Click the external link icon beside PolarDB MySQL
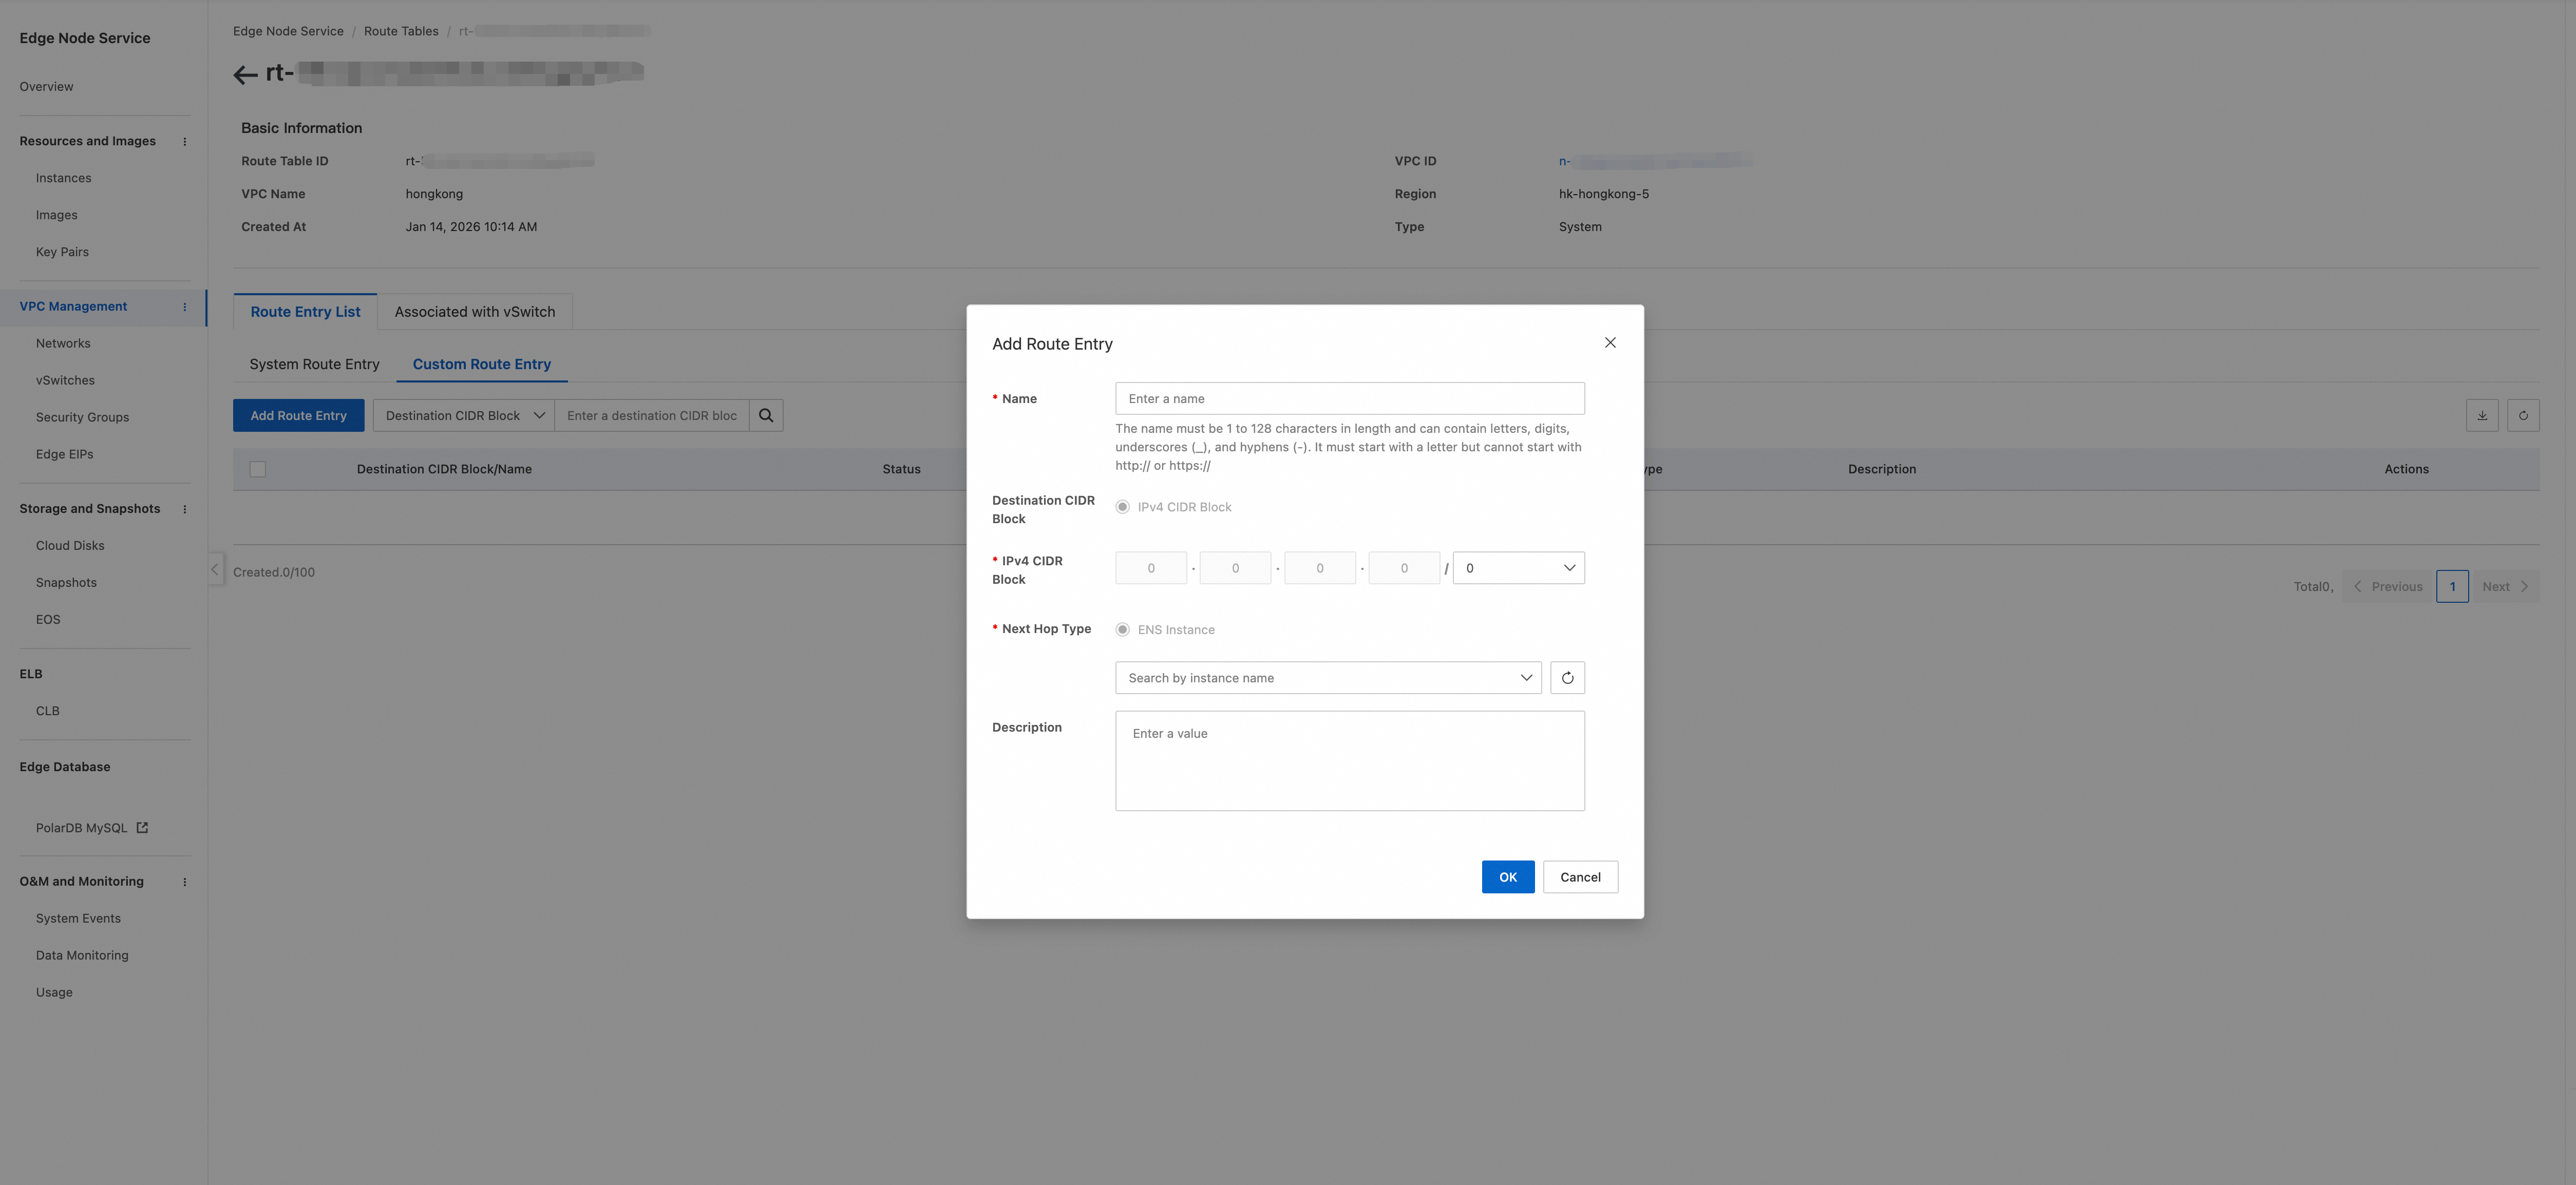The height and width of the screenshot is (1185, 2576). point(142,828)
